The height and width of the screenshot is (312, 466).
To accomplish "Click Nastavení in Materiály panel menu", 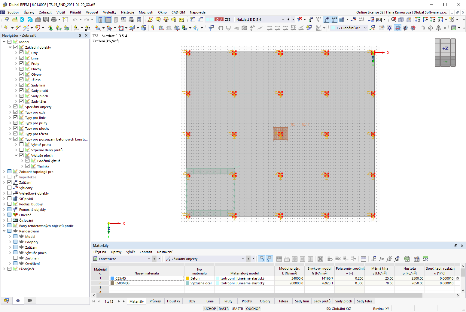I will point(165,252).
